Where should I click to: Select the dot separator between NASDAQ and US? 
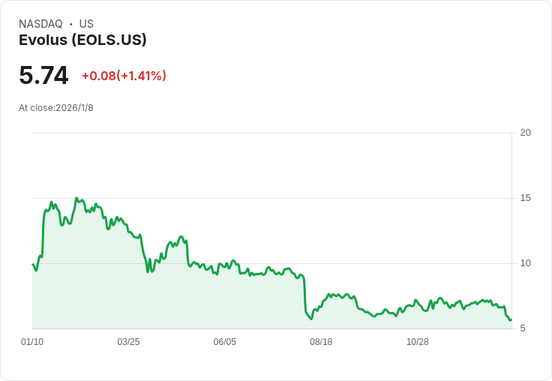(70, 24)
